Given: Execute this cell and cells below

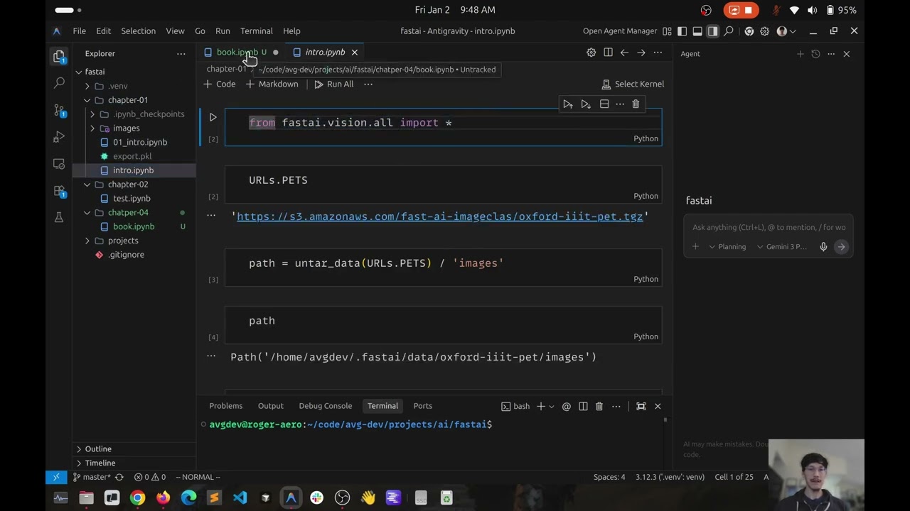Looking at the screenshot, I should pyautogui.click(x=585, y=104).
